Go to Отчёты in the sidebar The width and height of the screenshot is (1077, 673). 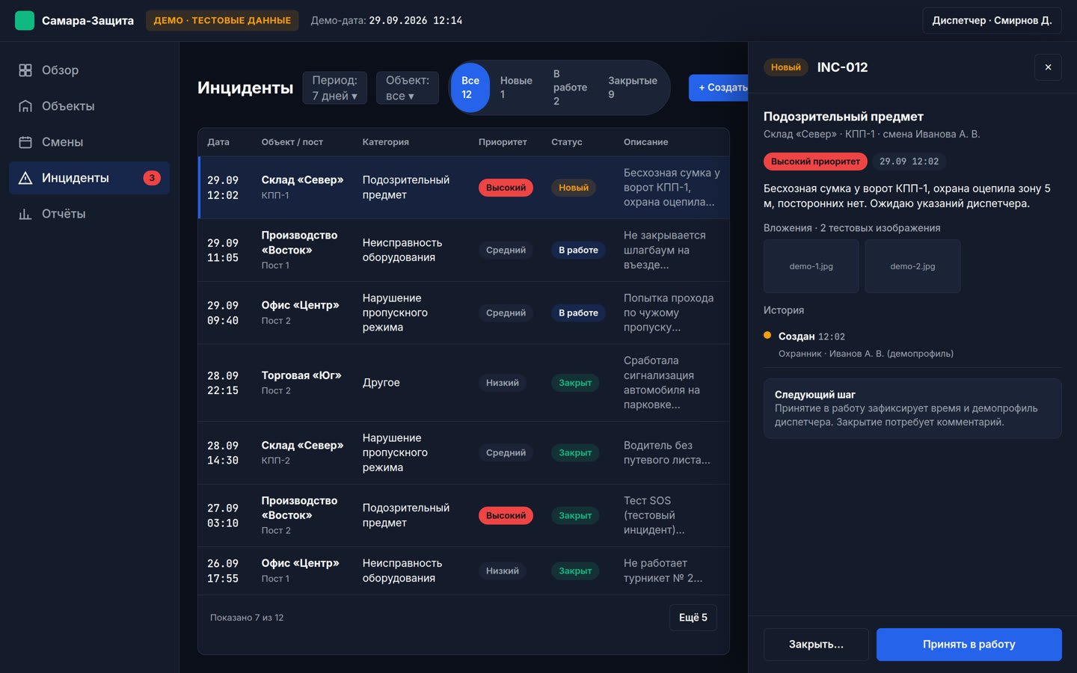pyautogui.click(x=89, y=214)
